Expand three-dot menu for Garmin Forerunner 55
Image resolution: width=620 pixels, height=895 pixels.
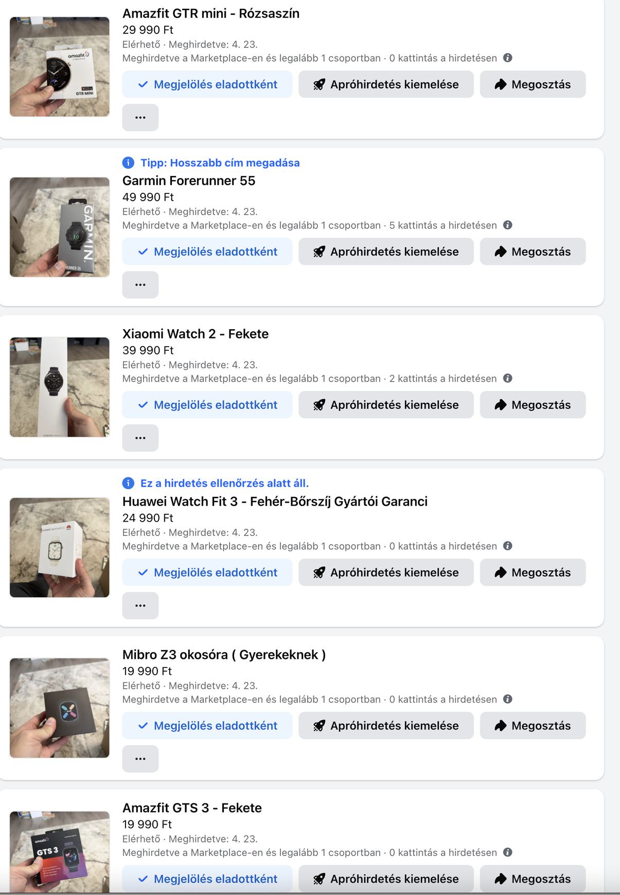click(x=140, y=285)
